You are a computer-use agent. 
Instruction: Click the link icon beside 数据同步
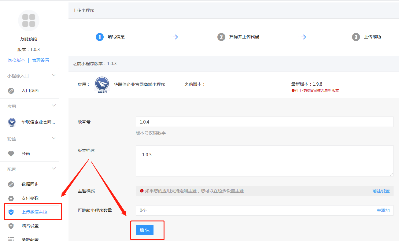pyautogui.click(x=11, y=184)
